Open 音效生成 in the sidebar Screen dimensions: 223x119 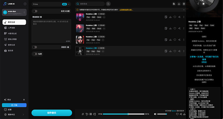pyautogui.click(x=14, y=45)
